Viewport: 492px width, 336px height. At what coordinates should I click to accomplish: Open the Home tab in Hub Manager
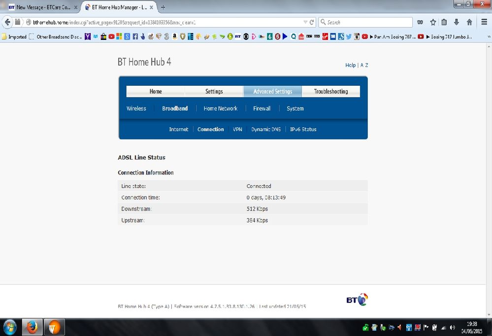155,91
